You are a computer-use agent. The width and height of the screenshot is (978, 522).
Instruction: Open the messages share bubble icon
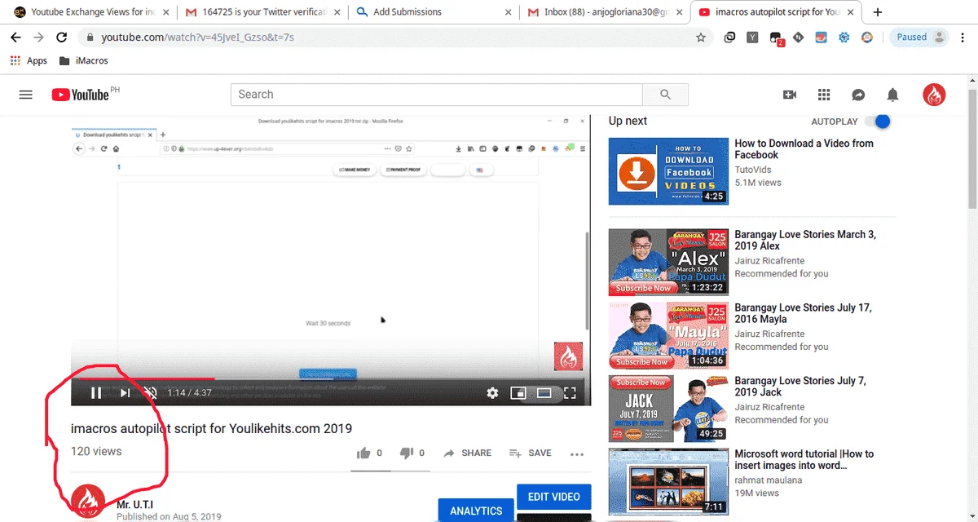point(858,95)
